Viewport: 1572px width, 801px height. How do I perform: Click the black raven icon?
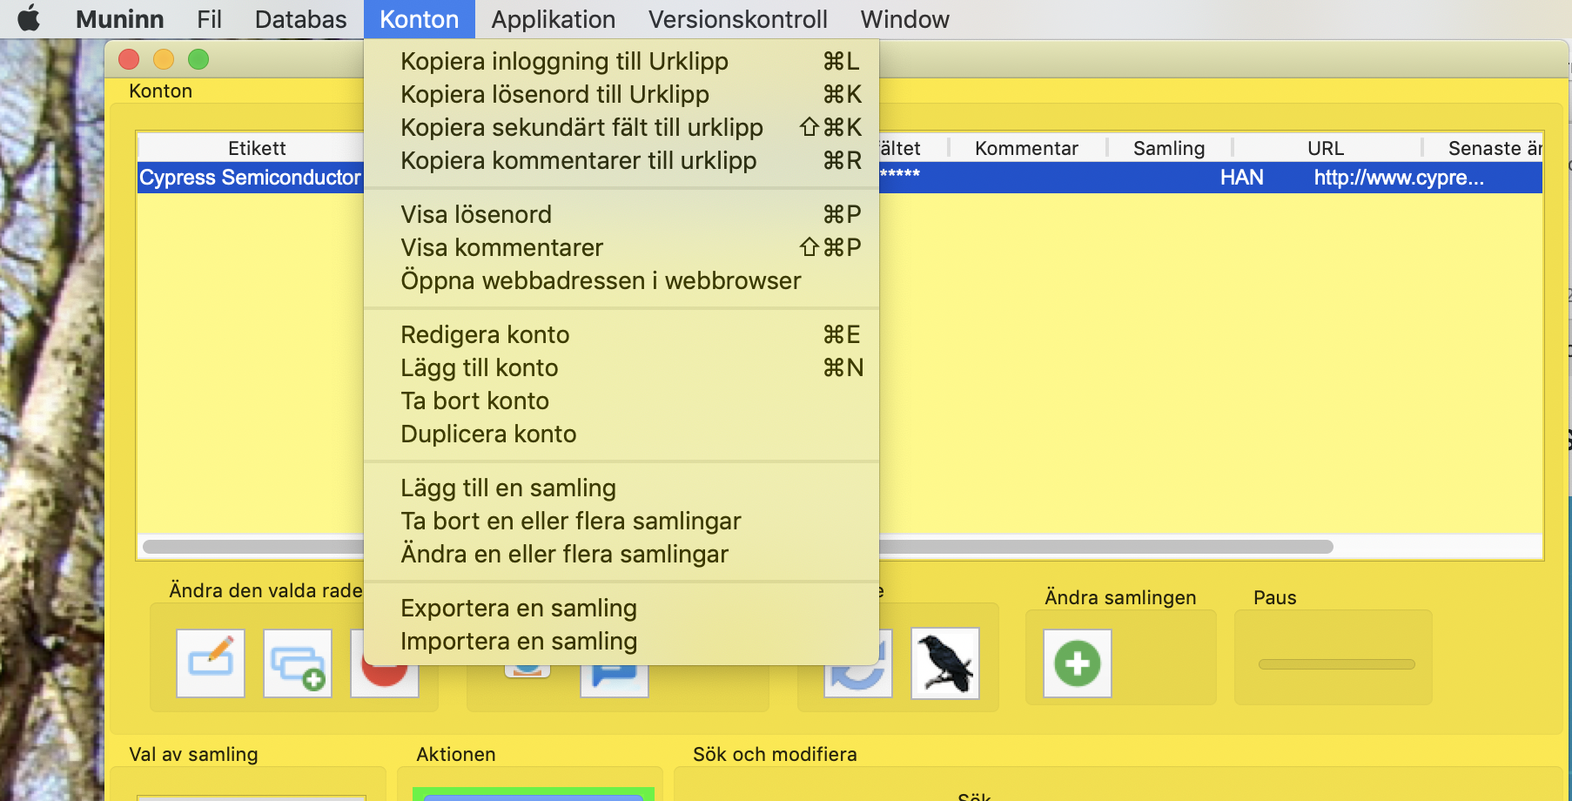[x=945, y=663]
